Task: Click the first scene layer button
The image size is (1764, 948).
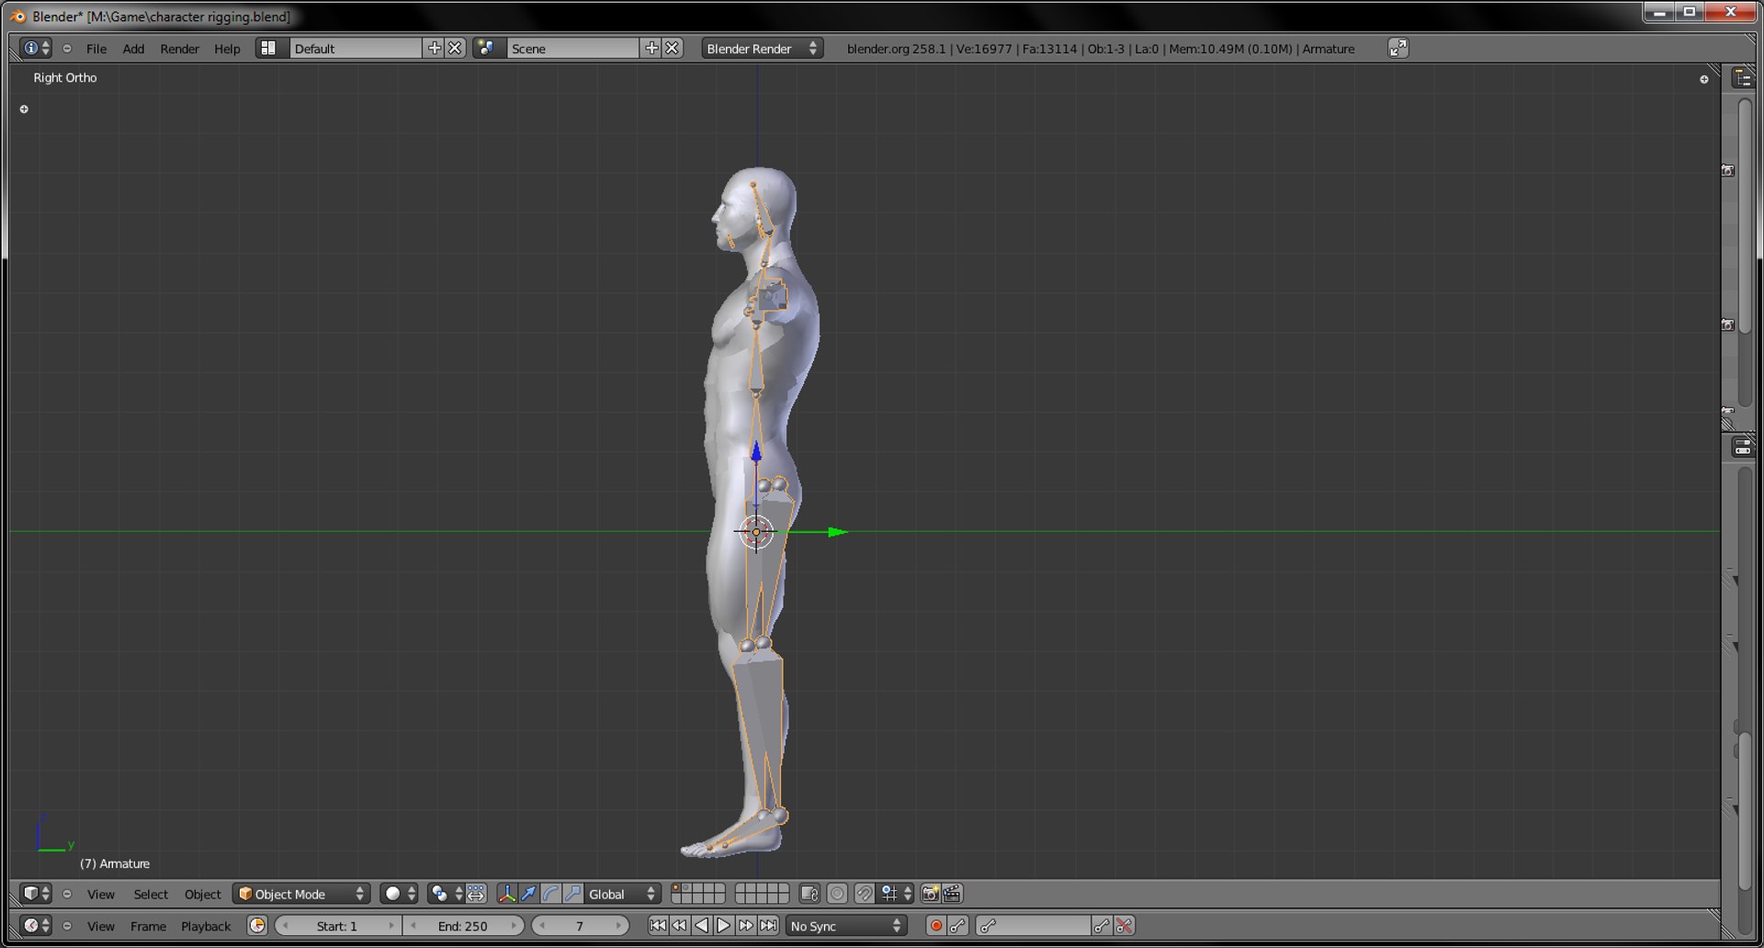Action: tap(676, 888)
